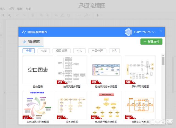Viewport: 176px width, 128px height.
Task: Open the 空白图表 blank template thumbnail
Action: click(38, 70)
